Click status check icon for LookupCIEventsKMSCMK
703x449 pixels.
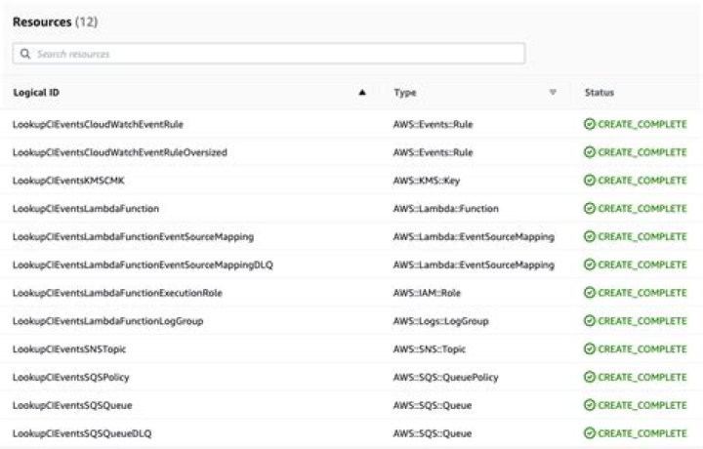589,181
